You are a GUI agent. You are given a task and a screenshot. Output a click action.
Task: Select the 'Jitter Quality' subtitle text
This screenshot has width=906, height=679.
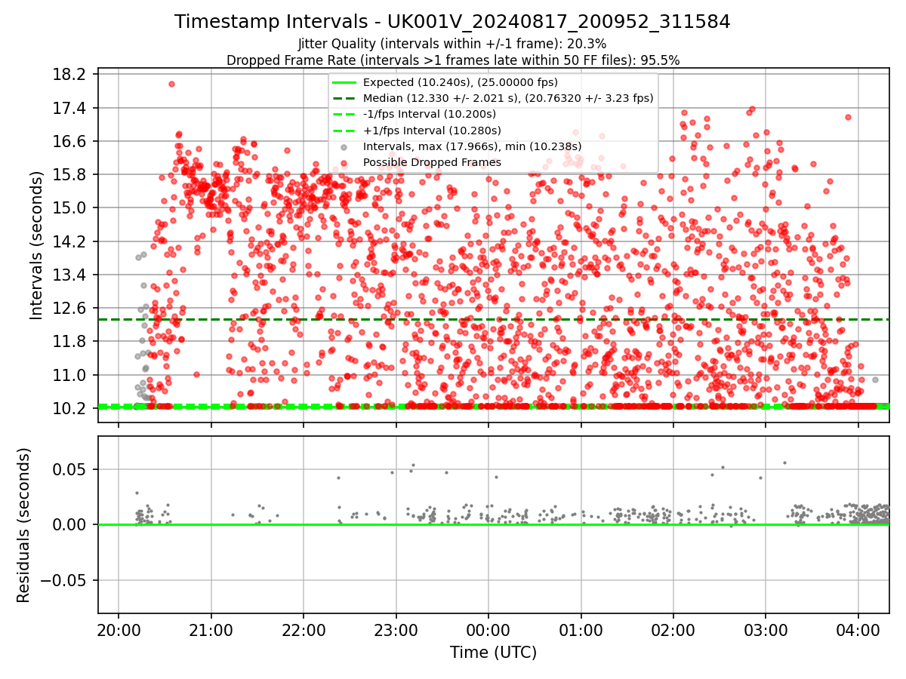(x=452, y=44)
